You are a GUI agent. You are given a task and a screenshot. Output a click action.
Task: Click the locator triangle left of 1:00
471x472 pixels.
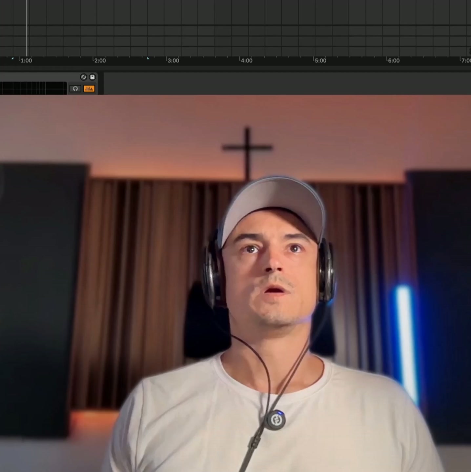12,58
